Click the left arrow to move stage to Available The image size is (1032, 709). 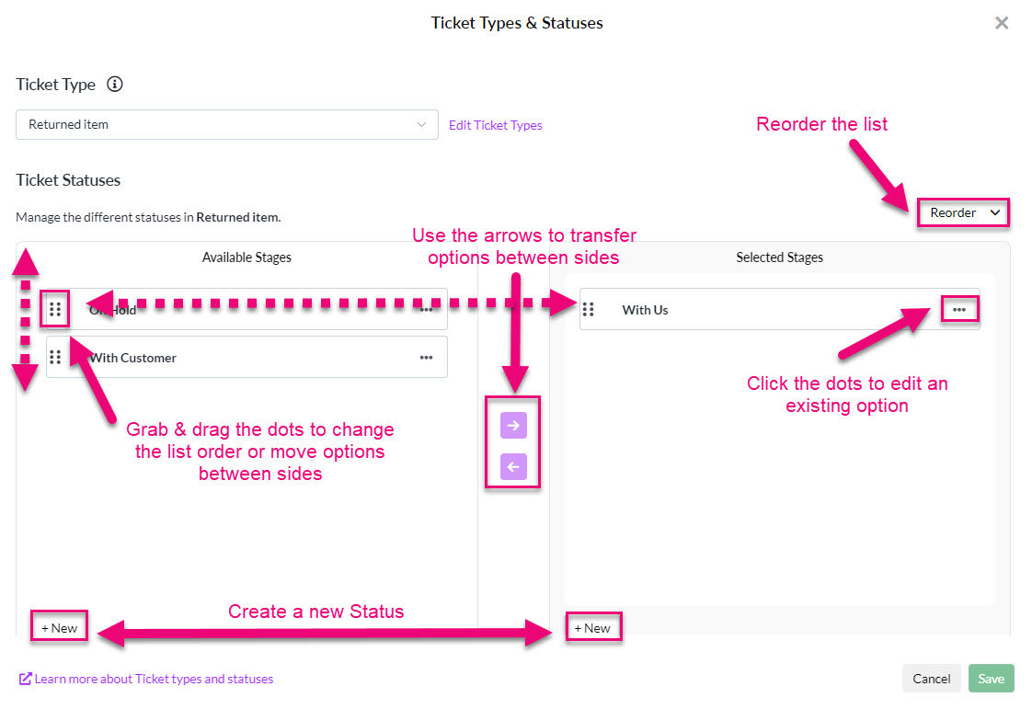[513, 467]
